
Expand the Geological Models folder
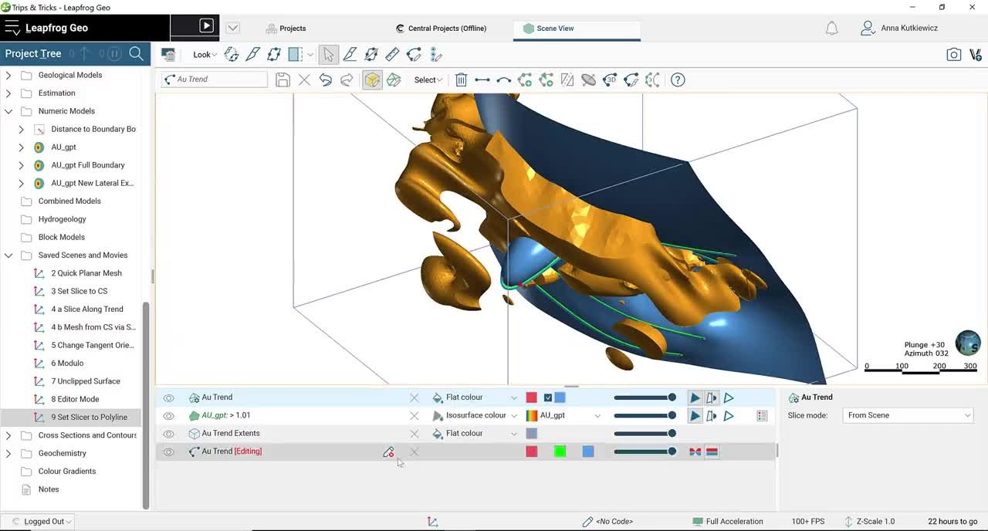click(x=8, y=75)
